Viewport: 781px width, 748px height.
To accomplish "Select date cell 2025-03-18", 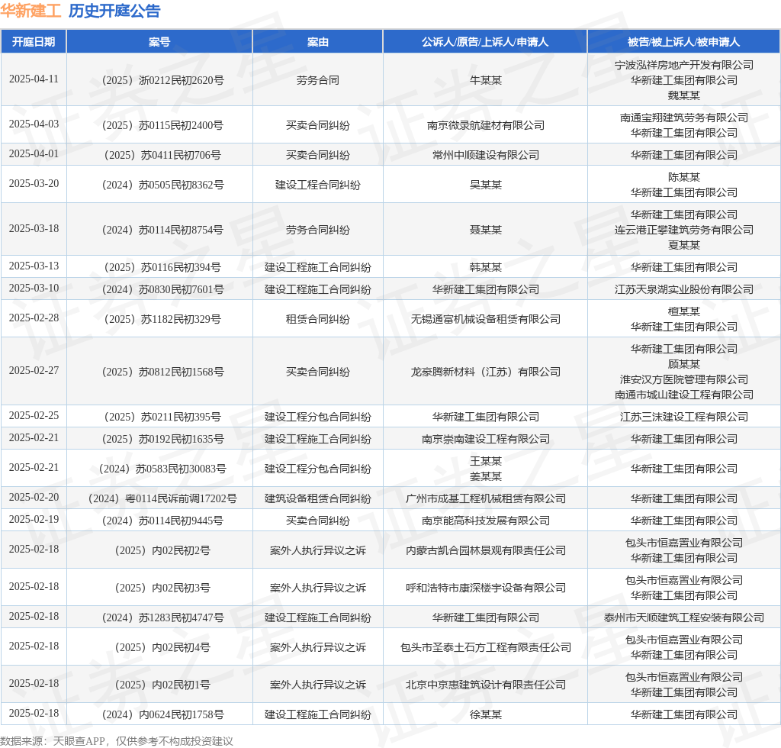I will [34, 229].
